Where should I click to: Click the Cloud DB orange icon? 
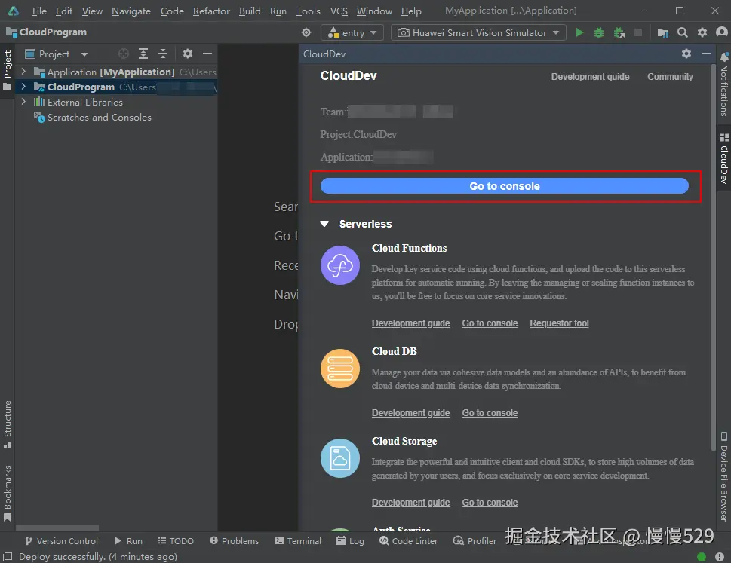[x=340, y=369]
